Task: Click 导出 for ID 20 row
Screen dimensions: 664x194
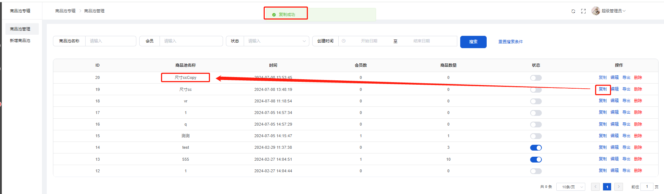Action: [x=626, y=77]
